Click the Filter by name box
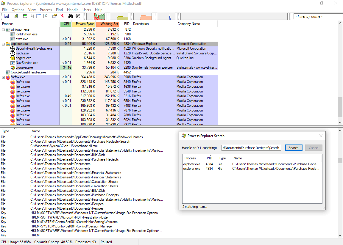 point(318,16)
